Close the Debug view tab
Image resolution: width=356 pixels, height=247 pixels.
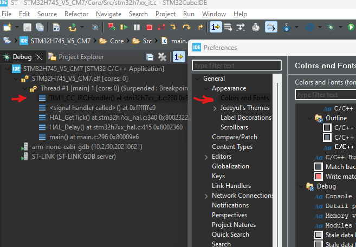pyautogui.click(x=39, y=57)
